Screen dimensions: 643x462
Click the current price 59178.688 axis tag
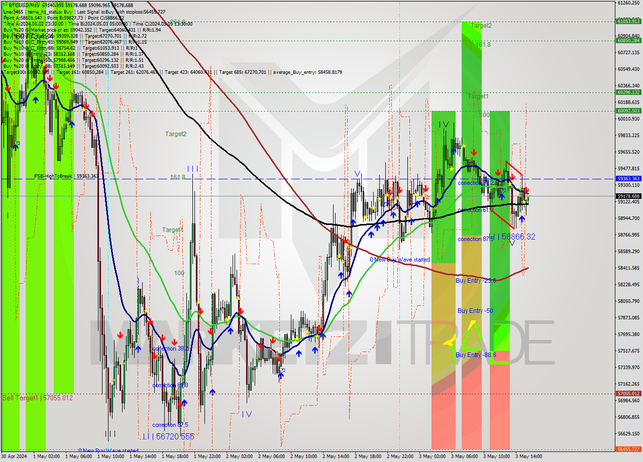[x=628, y=196]
